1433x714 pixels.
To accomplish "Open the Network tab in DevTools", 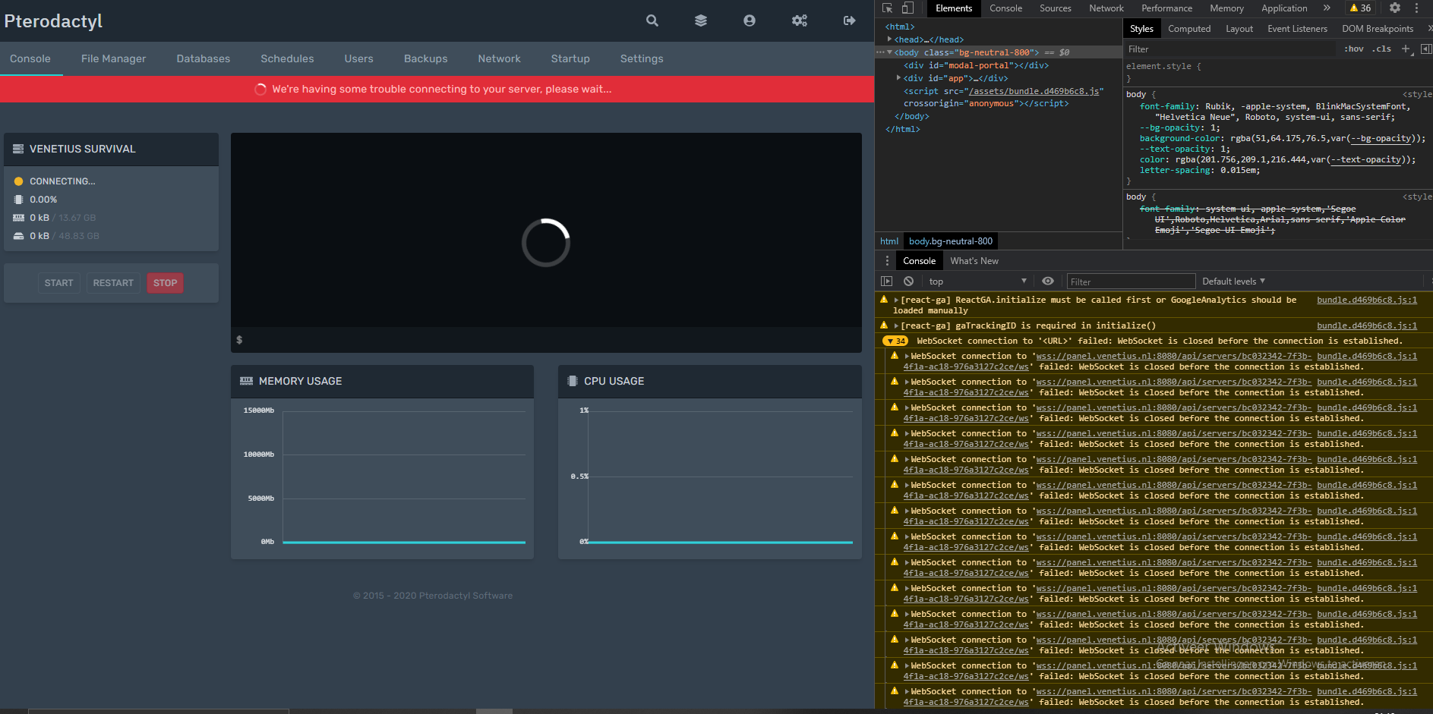I will tap(1106, 8).
